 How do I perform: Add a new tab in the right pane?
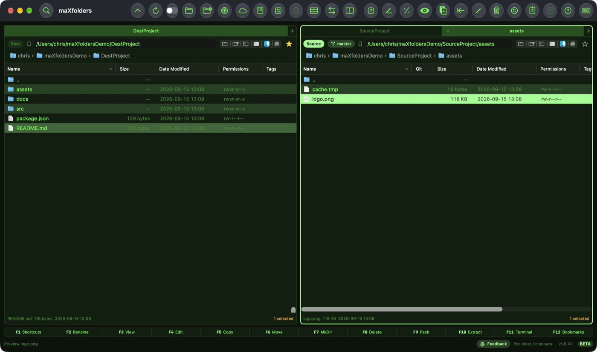(588, 31)
